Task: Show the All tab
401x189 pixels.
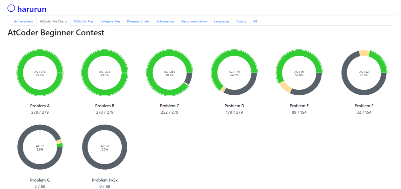Action: 255,21
